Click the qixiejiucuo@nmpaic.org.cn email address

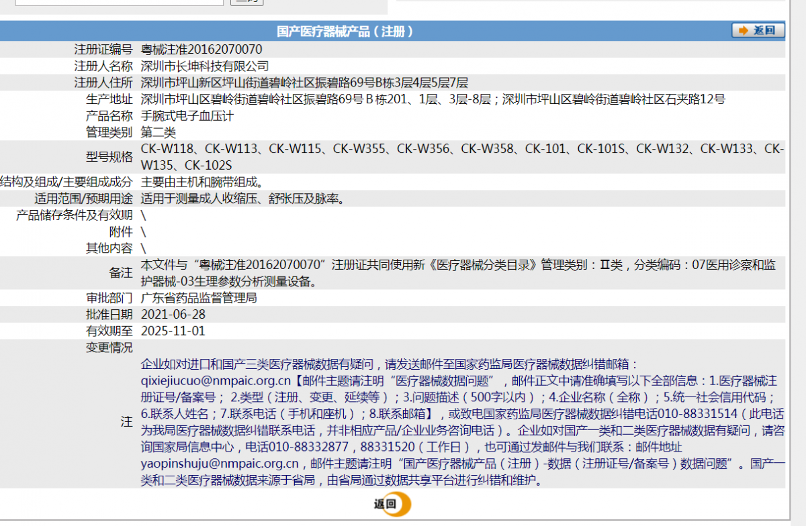tap(216, 380)
